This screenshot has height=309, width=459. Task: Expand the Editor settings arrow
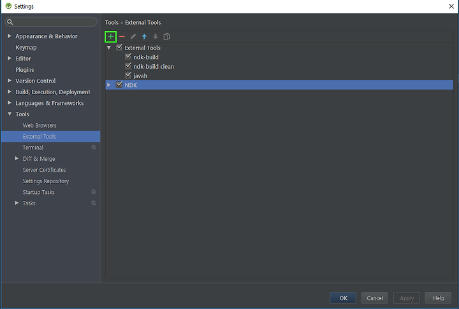tap(10, 58)
